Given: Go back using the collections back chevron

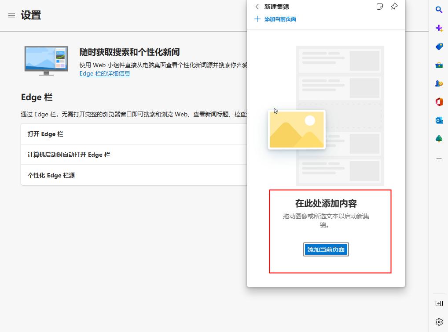Looking at the screenshot, I should (257, 7).
